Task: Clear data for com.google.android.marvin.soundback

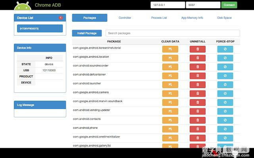Action: (170, 102)
